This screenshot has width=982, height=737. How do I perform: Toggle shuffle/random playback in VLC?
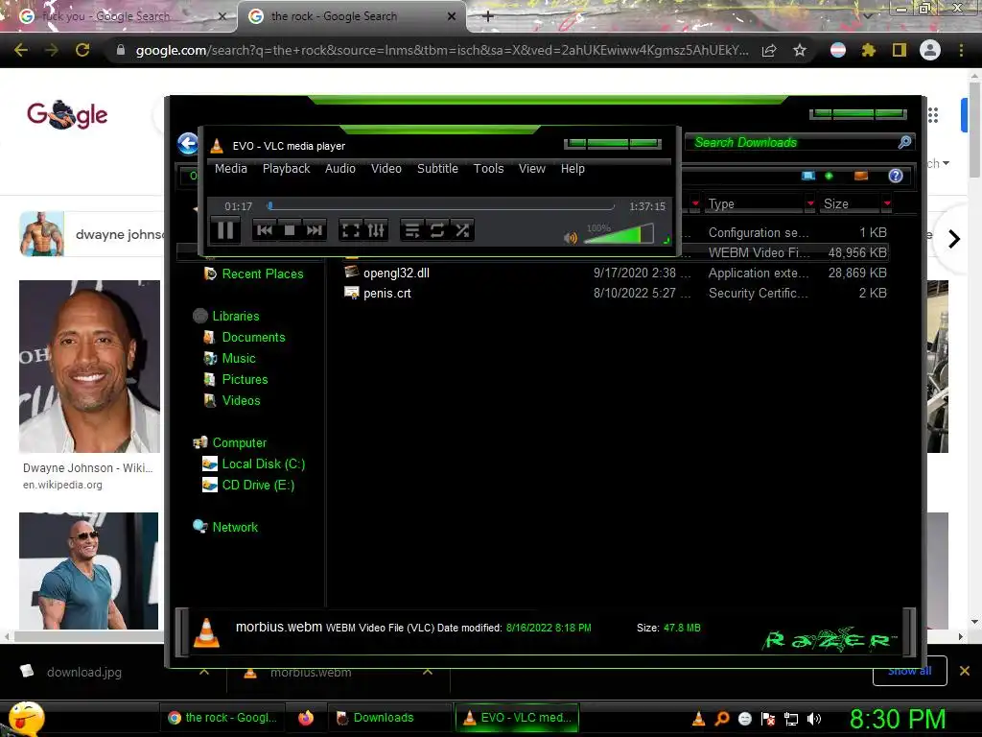point(462,230)
